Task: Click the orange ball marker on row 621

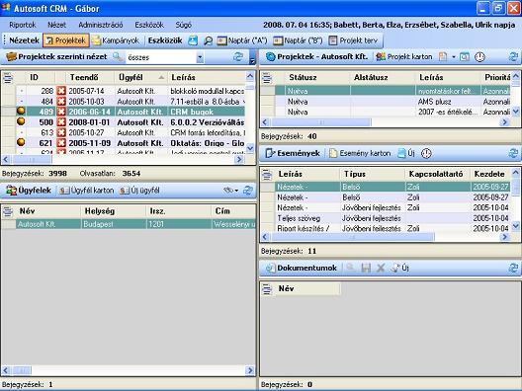Action: click(x=21, y=142)
